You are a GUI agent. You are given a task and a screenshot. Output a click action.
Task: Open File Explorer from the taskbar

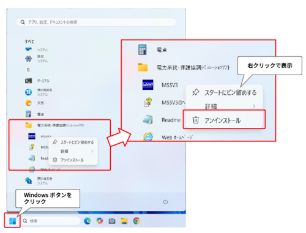point(124,221)
